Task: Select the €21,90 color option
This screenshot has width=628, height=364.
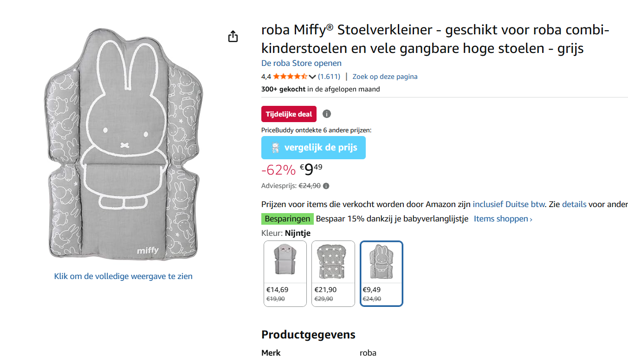Action: [333, 273]
